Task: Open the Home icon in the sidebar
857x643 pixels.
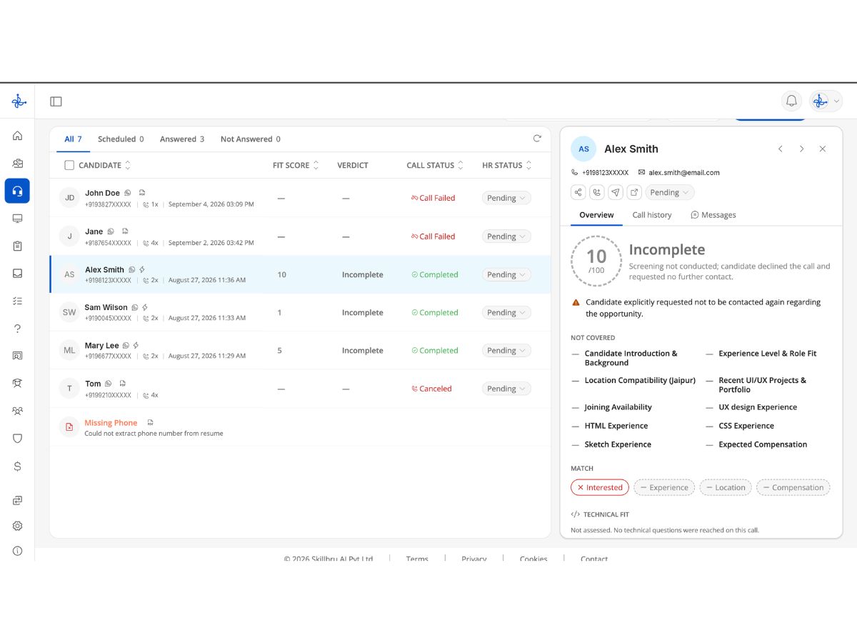Action: pyautogui.click(x=17, y=136)
